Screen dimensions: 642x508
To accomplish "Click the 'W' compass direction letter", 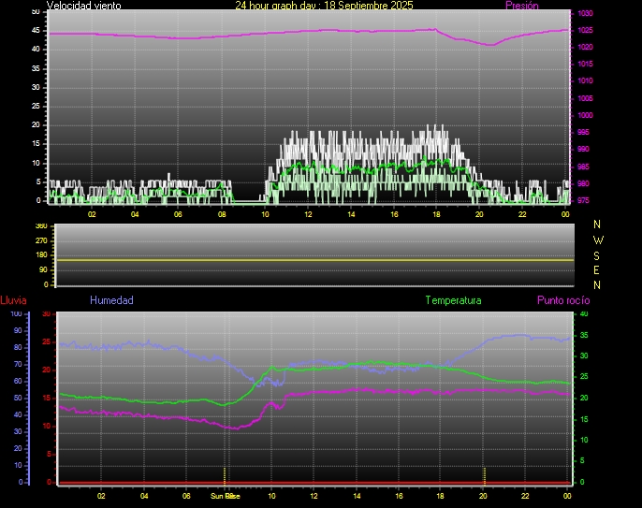I will tap(598, 239).
